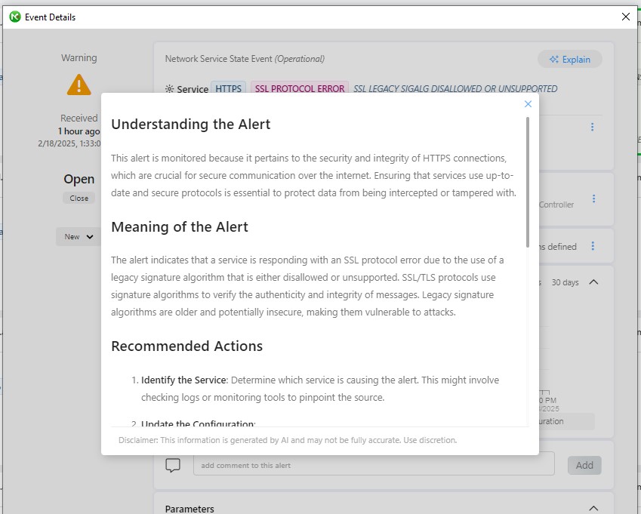641x514 pixels.
Task: Open the New status dropdown
Action: pyautogui.click(x=78, y=236)
